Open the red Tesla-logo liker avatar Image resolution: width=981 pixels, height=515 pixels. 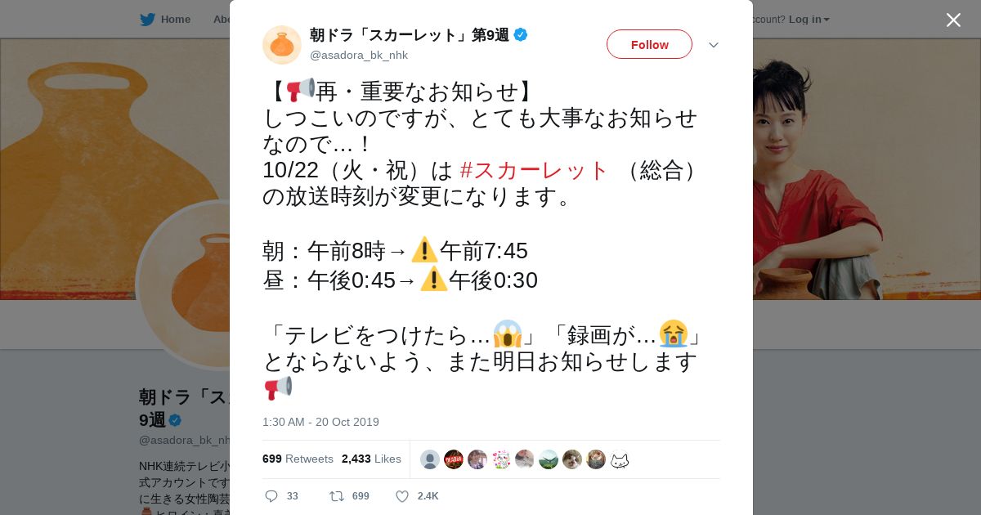coord(454,459)
